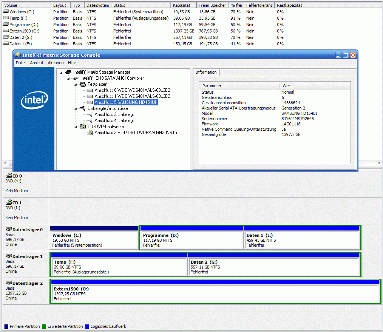
Task: Sort by the Status column header
Action: tap(141, 5)
